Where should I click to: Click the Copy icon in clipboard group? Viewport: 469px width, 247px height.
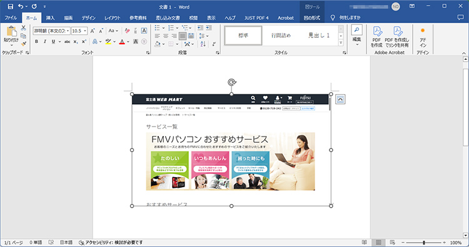pos(23,36)
